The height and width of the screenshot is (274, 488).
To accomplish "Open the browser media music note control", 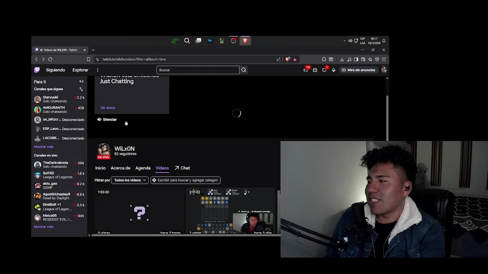I will 349,59.
